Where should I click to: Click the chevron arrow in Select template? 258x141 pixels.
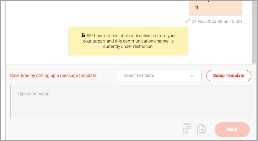click(x=192, y=76)
